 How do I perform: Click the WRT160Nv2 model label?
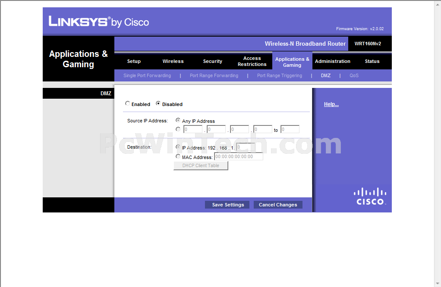coord(368,44)
